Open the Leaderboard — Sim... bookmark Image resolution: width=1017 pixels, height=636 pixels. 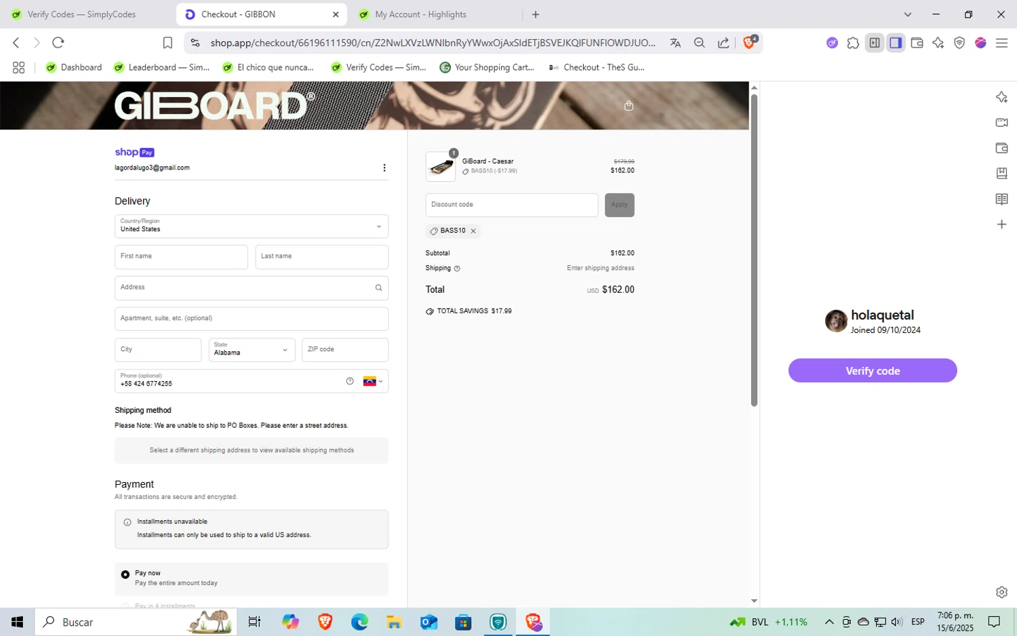pyautogui.click(x=162, y=67)
